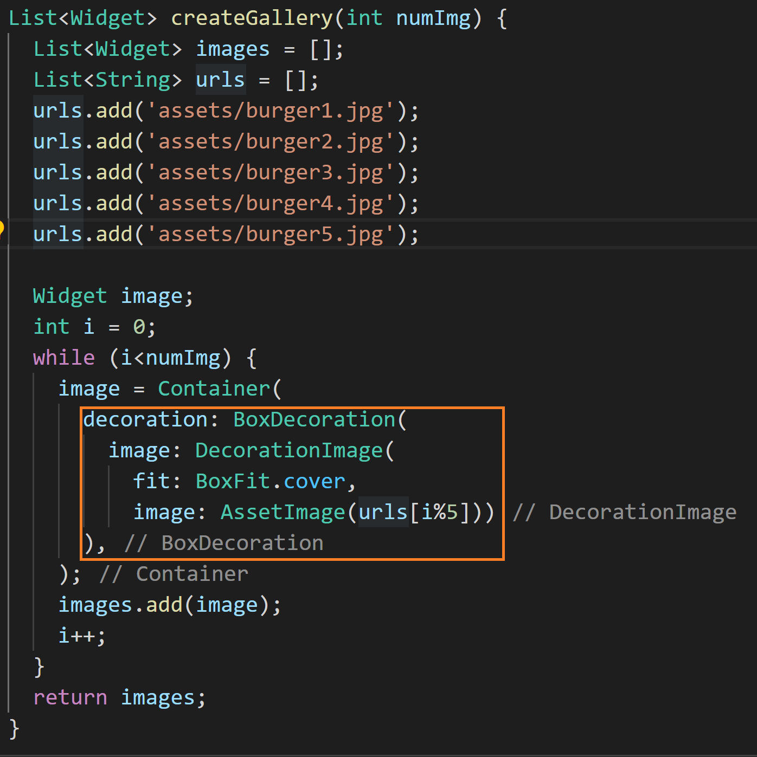
Task: Click the images.add(image); line
Action: pyautogui.click(x=170, y=605)
